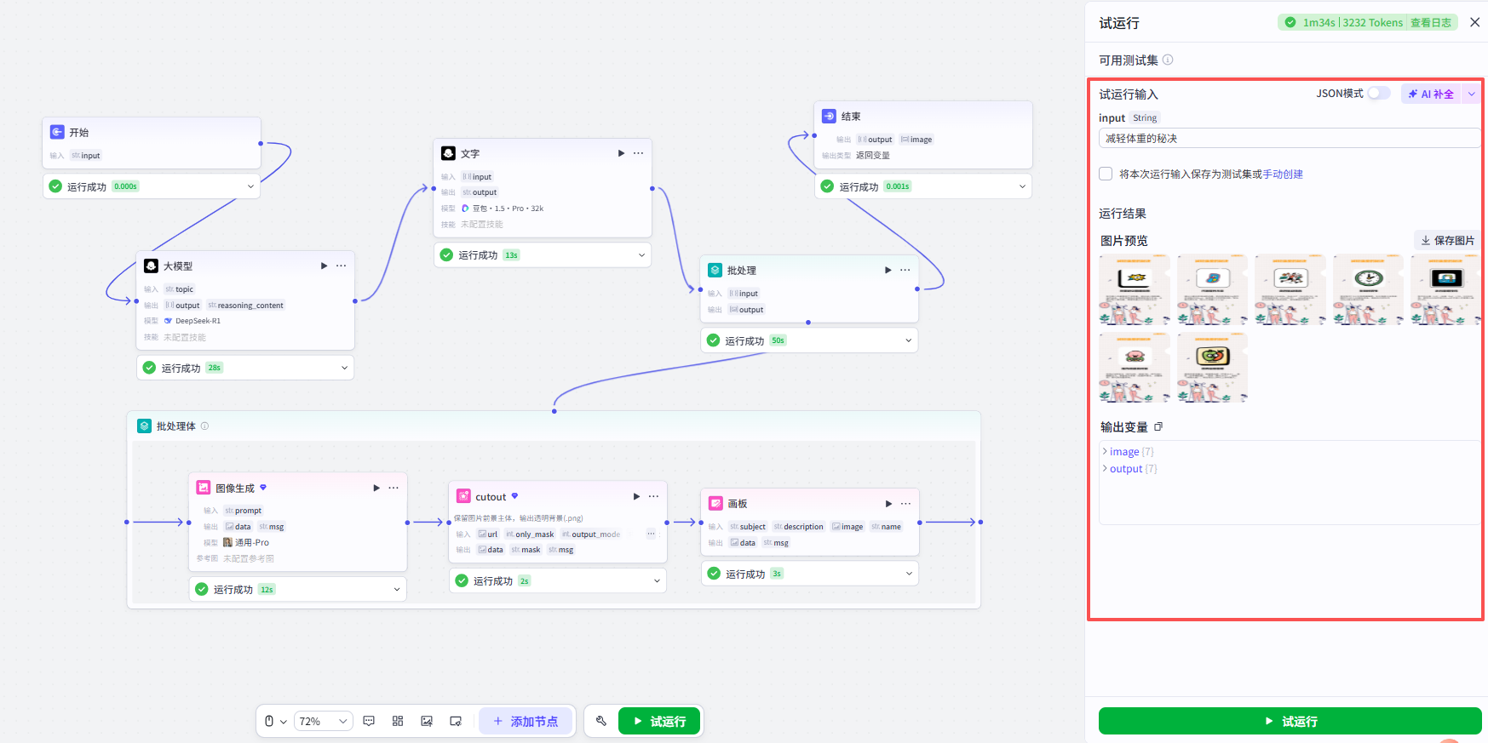This screenshot has width=1488, height=743.
Task: Click 查看日志 in the run status bar
Action: pos(1431,23)
